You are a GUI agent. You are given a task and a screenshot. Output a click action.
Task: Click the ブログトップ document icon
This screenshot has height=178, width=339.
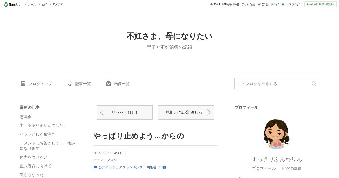click(x=23, y=83)
